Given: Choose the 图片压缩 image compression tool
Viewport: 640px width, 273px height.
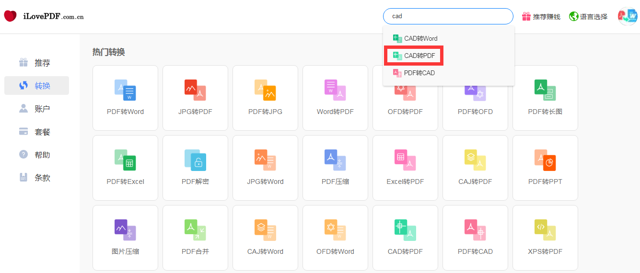Looking at the screenshot, I should [x=125, y=238].
